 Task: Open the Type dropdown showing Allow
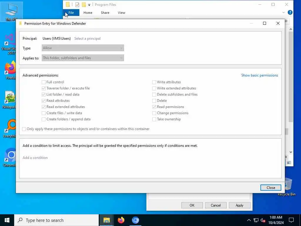(x=83, y=48)
